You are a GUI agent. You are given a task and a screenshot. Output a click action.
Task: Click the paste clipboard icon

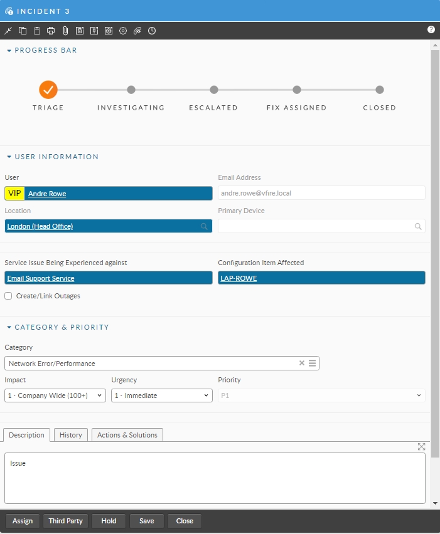click(x=37, y=31)
